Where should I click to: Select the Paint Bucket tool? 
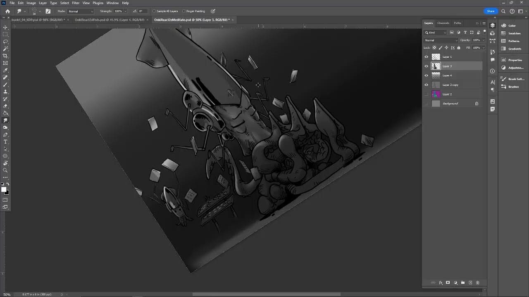coord(5,113)
